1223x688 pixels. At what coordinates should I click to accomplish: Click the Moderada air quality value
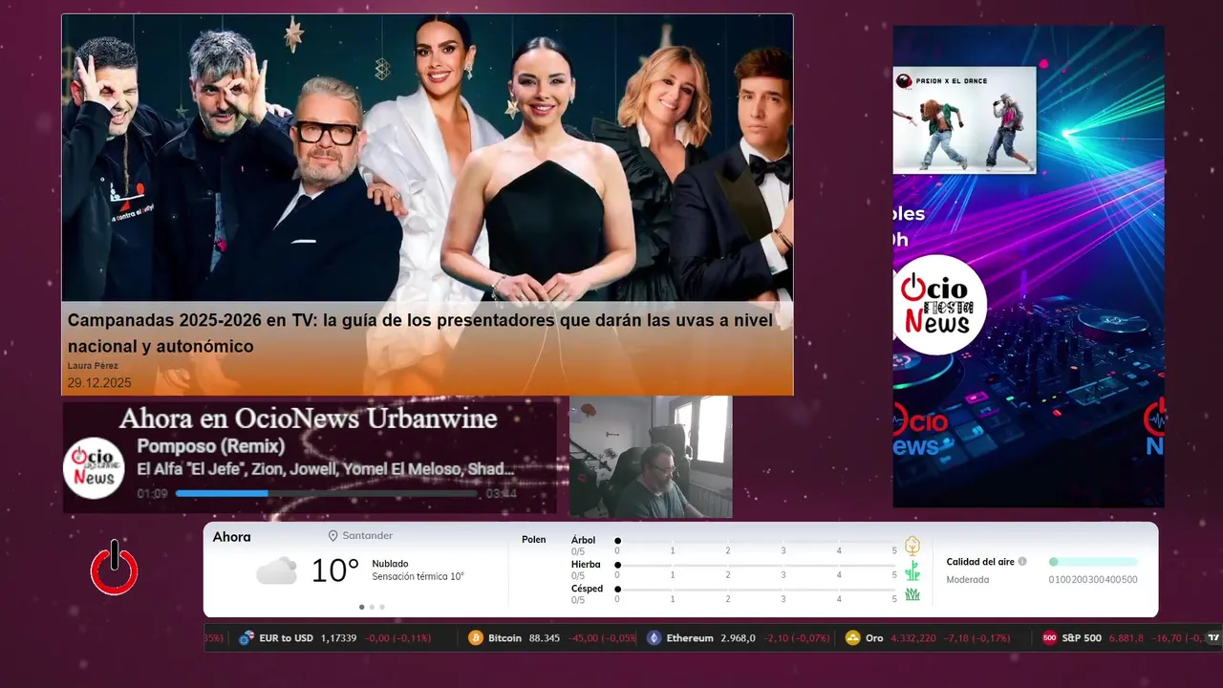coord(968,580)
